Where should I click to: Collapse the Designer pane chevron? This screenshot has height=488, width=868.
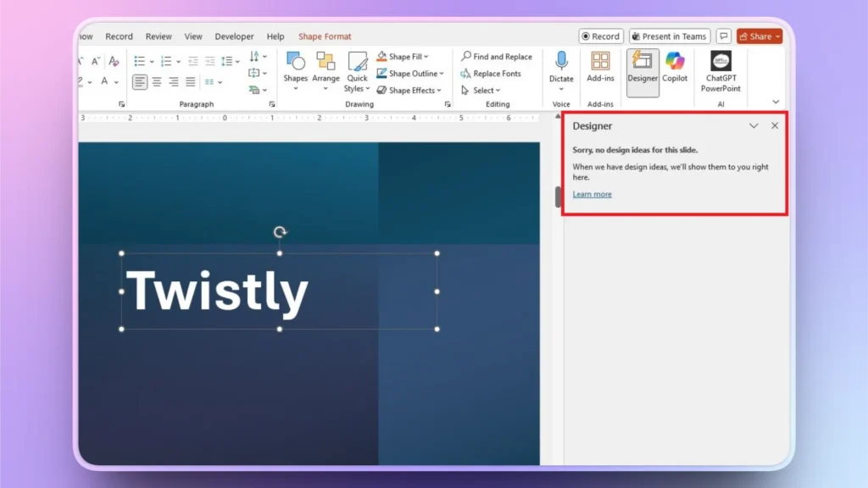[x=754, y=125]
